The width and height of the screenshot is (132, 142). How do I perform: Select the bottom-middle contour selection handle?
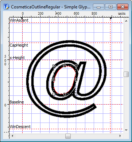[x=65, y=94]
